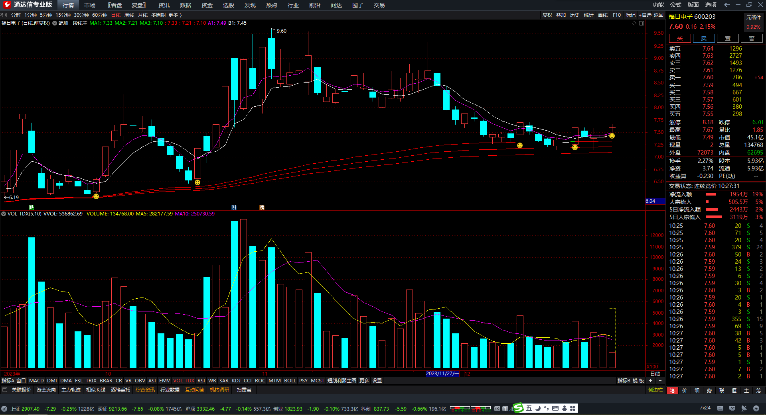766x415 pixels.
Task: Click the smiley signal under October low
Action: point(197,182)
